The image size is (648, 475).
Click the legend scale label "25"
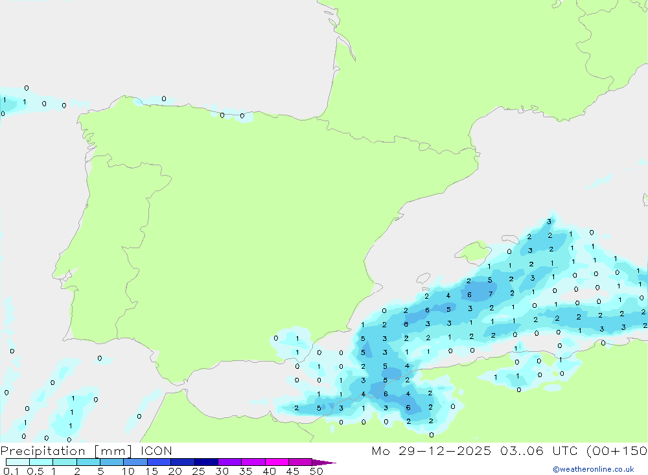click(x=199, y=471)
